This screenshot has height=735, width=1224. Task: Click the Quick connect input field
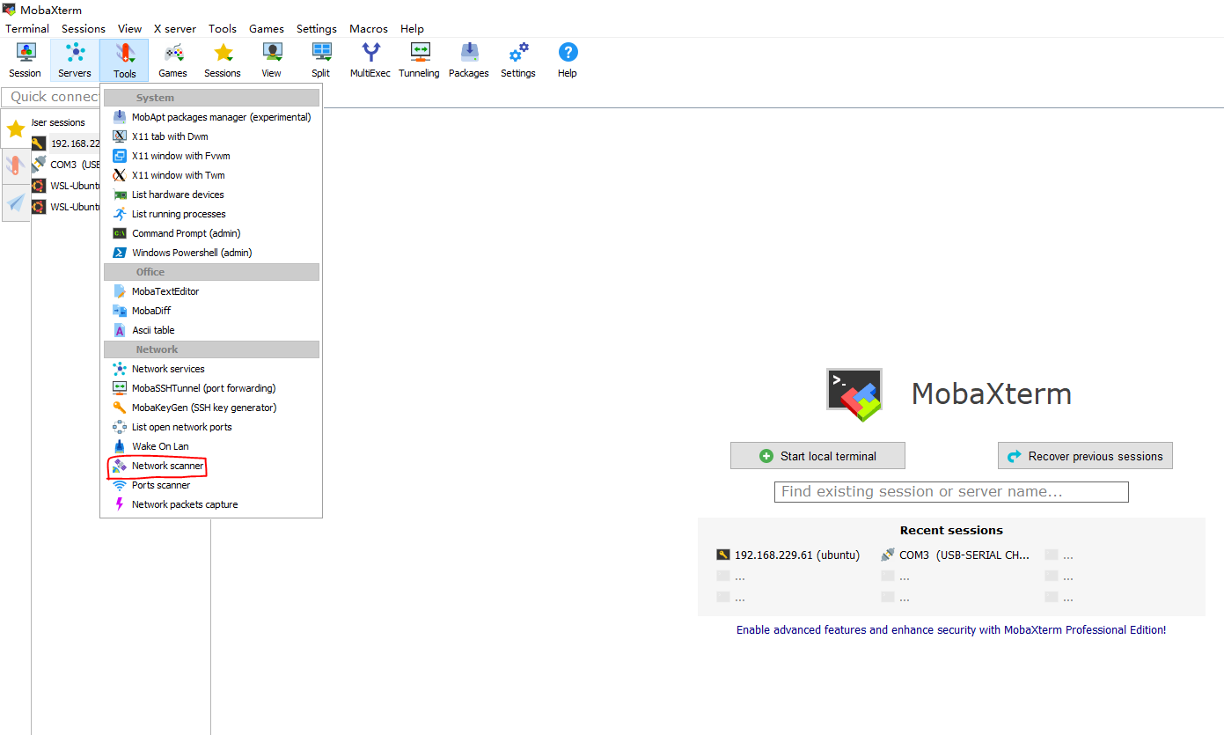(x=51, y=97)
